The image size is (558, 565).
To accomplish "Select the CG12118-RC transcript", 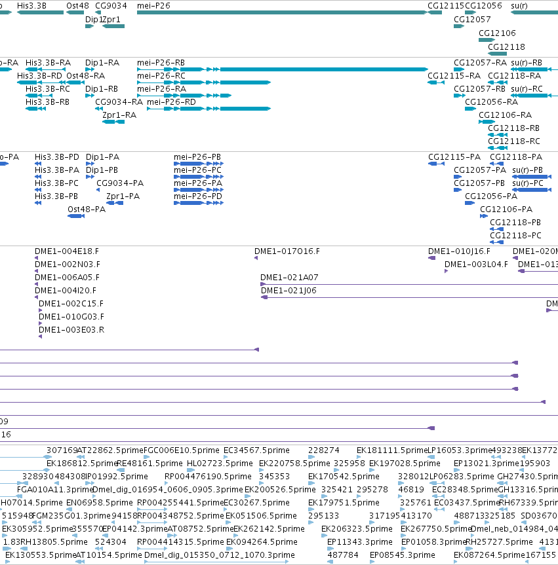I will point(498,148).
